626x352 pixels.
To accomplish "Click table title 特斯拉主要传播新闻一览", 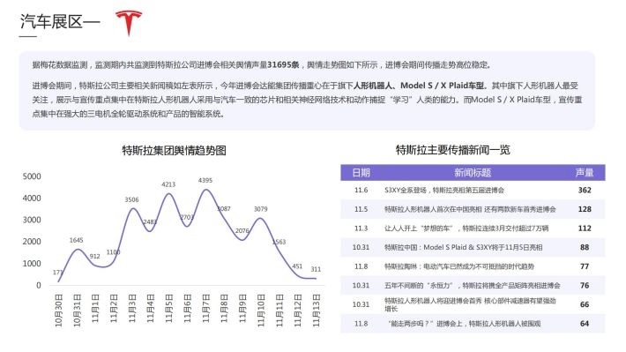I will click(452, 150).
